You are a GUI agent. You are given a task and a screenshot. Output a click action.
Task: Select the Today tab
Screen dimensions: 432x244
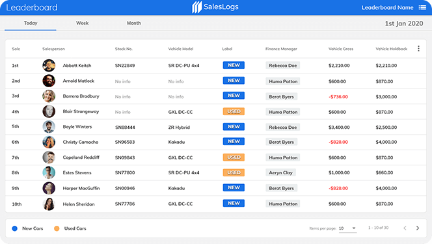point(31,23)
